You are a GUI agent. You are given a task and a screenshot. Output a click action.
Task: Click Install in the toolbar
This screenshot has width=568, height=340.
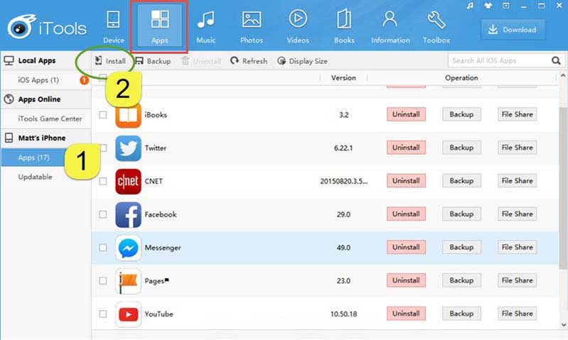point(110,61)
